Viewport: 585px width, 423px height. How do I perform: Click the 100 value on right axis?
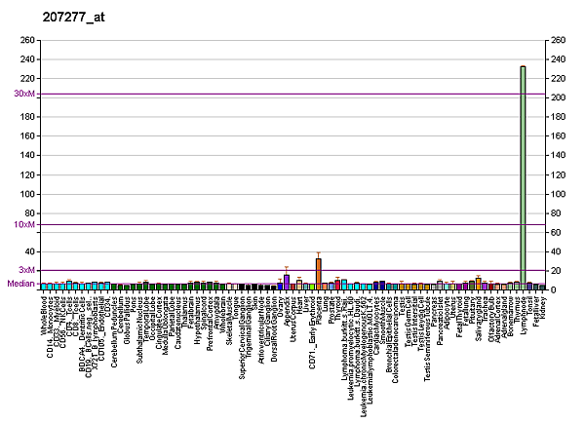pyautogui.click(x=557, y=194)
